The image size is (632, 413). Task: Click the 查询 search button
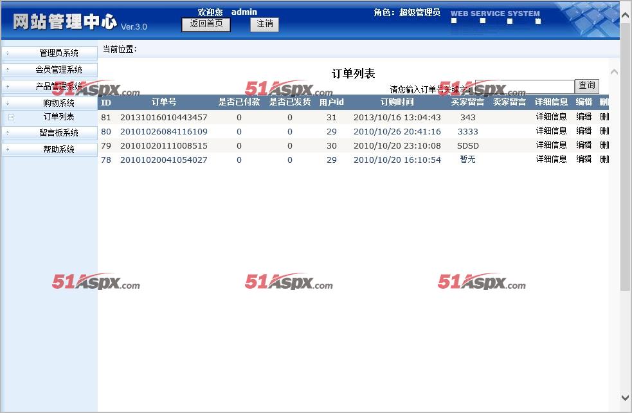[x=587, y=86]
